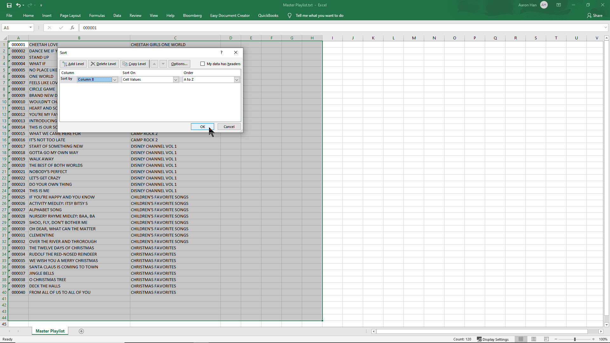The height and width of the screenshot is (343, 610).
Task: Click the Insert Function fx icon
Action: point(72,28)
